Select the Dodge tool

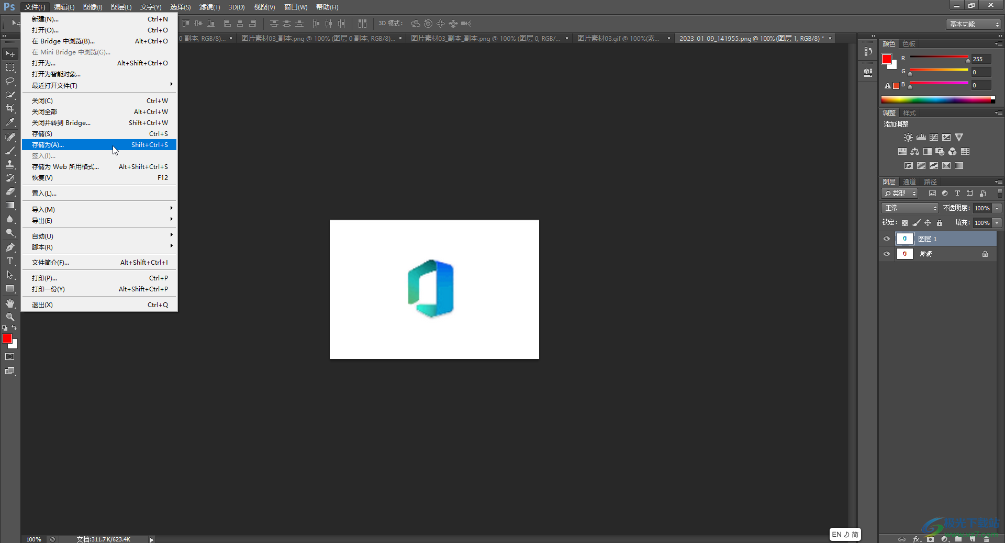tap(10, 232)
